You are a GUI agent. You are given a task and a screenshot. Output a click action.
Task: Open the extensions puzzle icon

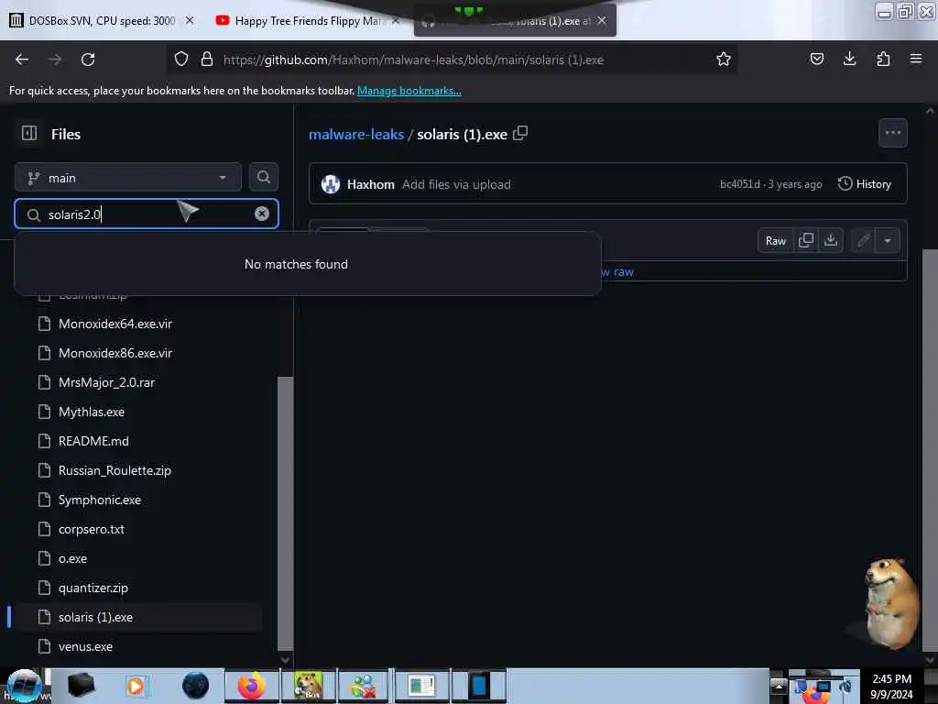883,59
